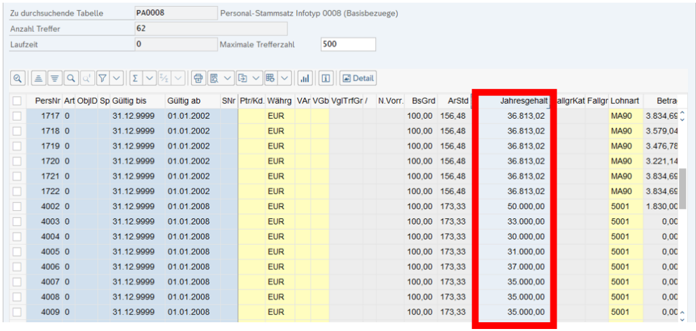Toggle the select-all checkbox in table header
The image size is (696, 331).
coord(17,101)
